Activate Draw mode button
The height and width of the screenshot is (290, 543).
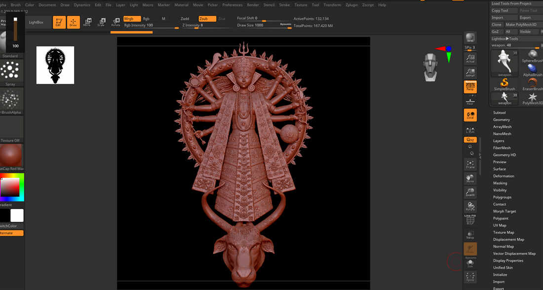point(74,22)
